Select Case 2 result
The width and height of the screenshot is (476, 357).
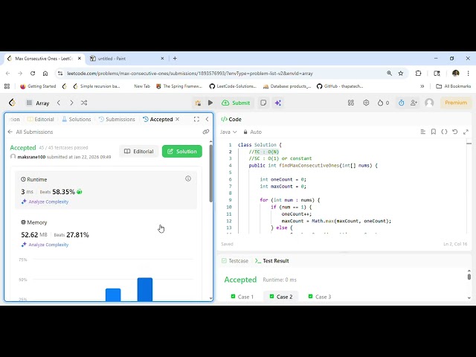click(x=281, y=297)
